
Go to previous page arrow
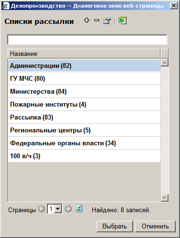point(42,209)
